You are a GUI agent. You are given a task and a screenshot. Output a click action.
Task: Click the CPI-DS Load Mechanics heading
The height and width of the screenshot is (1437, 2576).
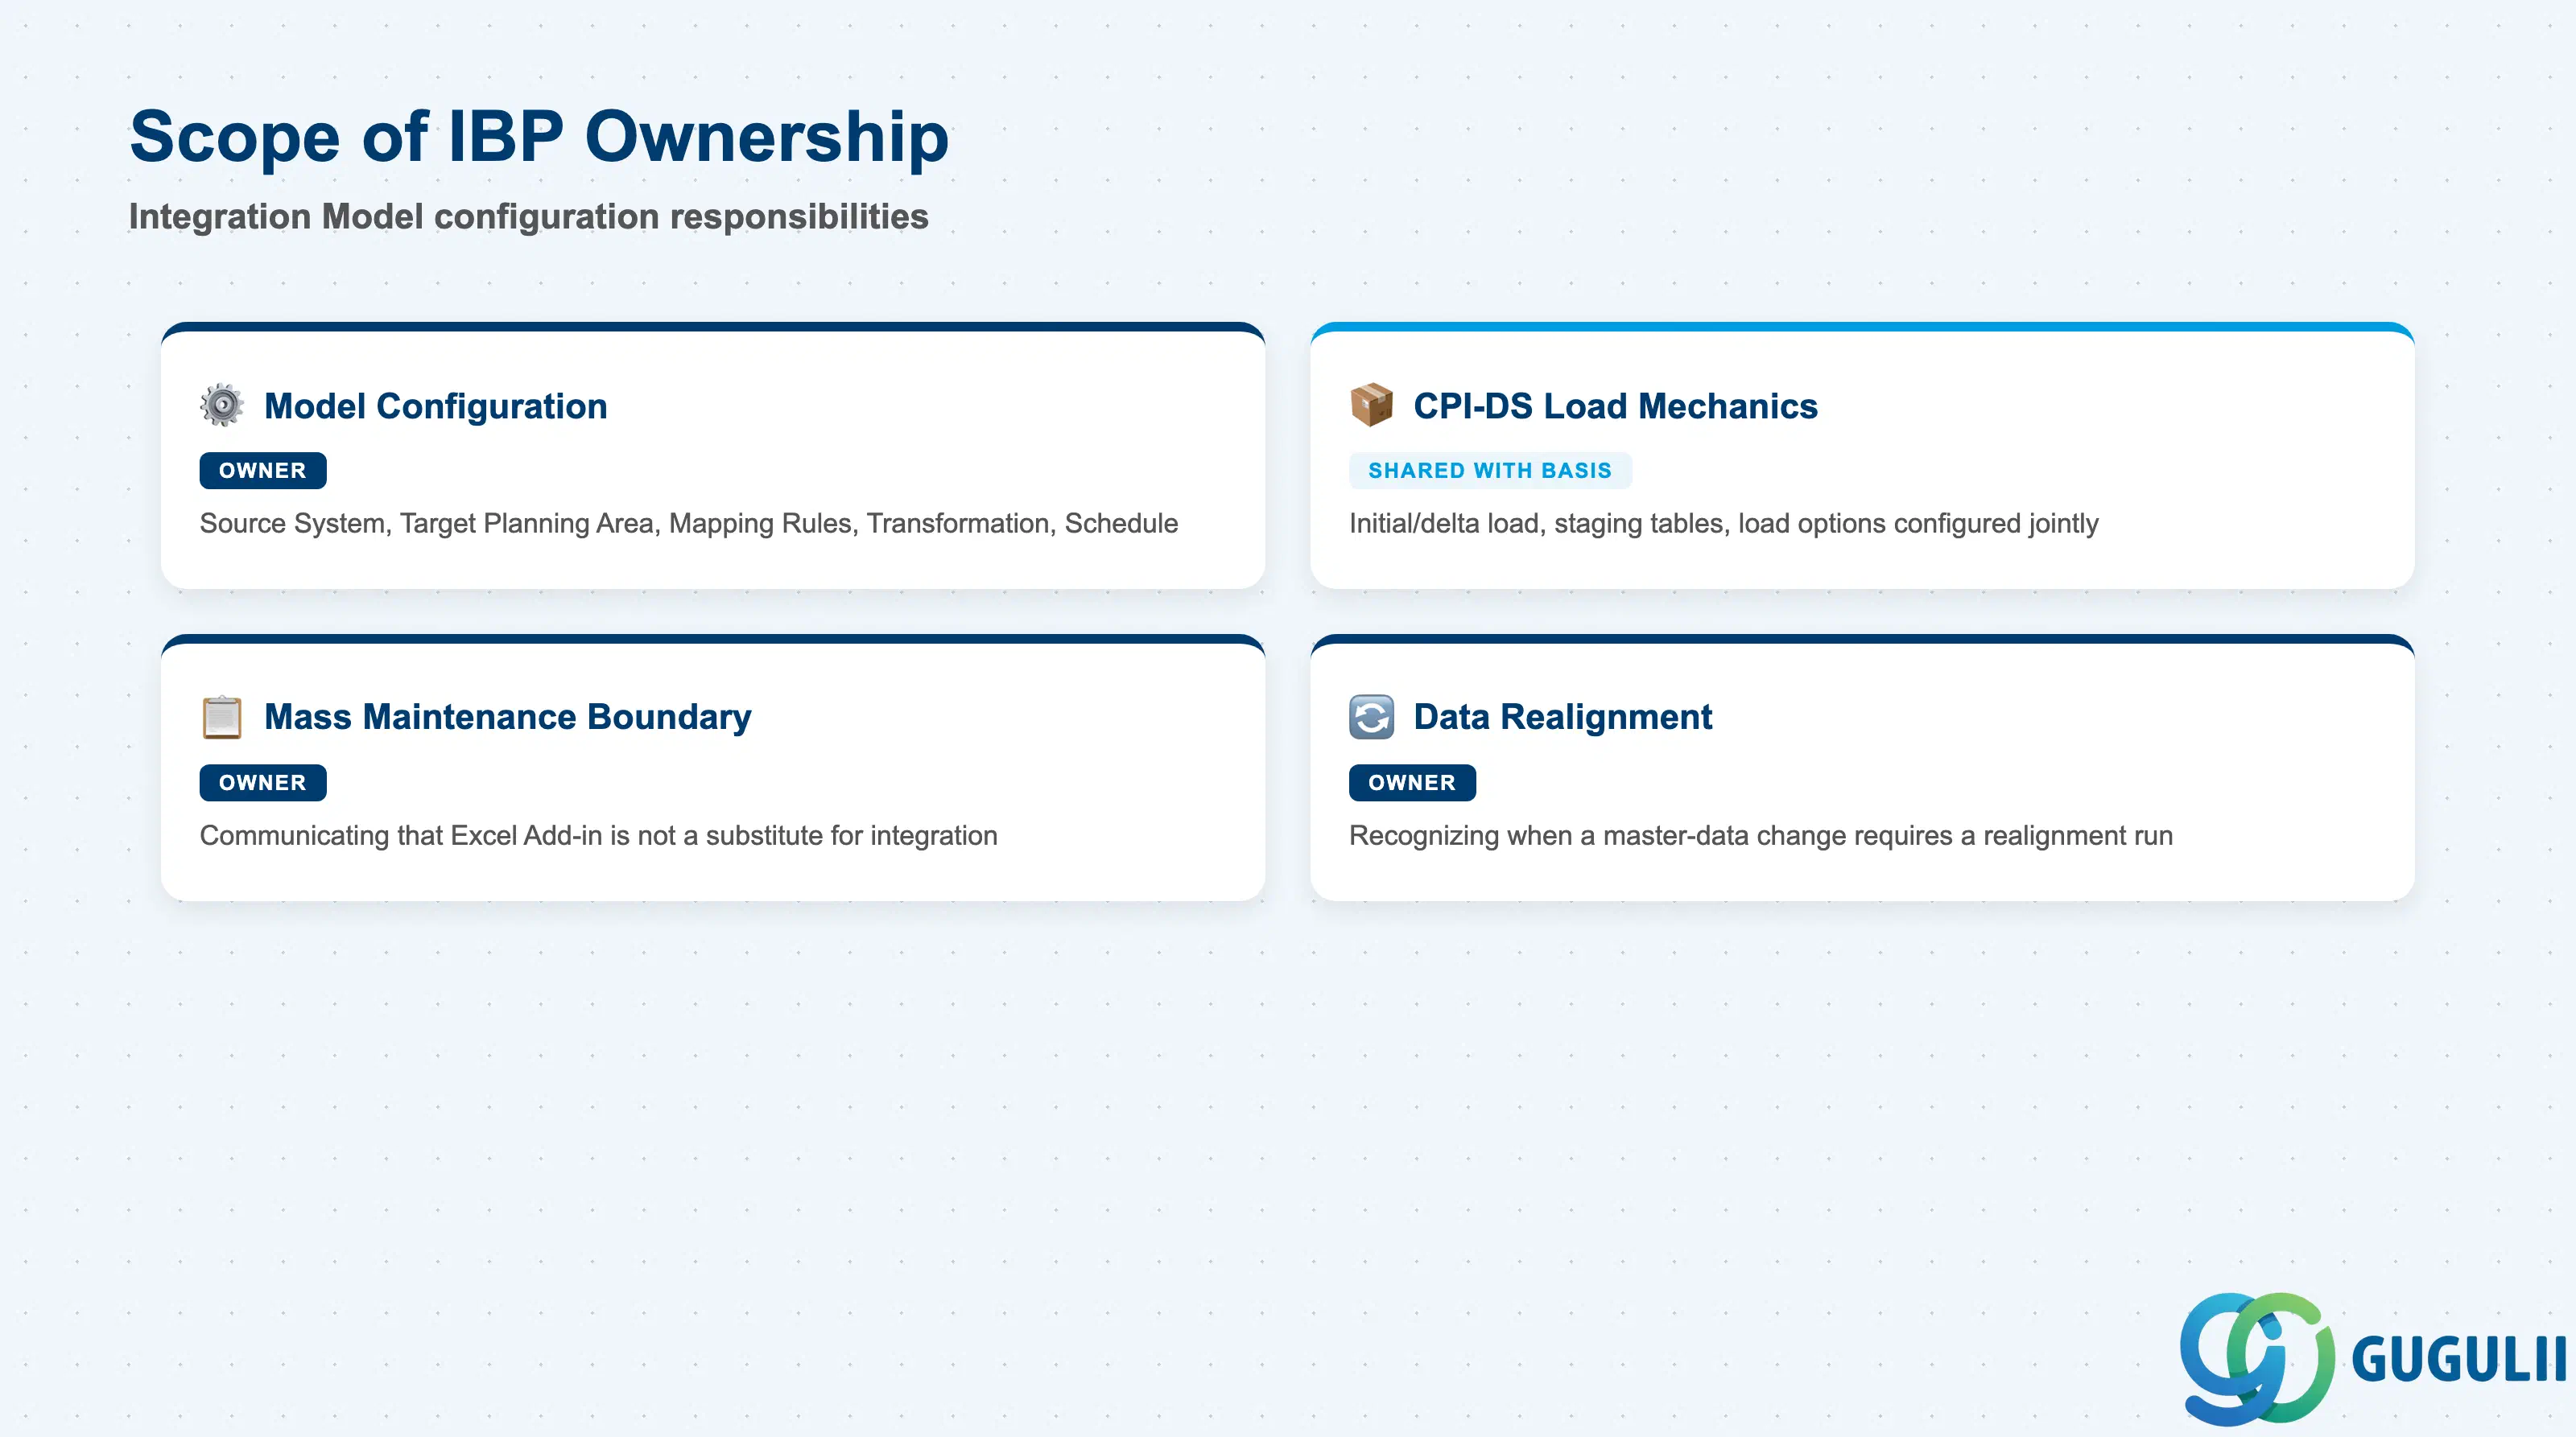coord(1615,406)
